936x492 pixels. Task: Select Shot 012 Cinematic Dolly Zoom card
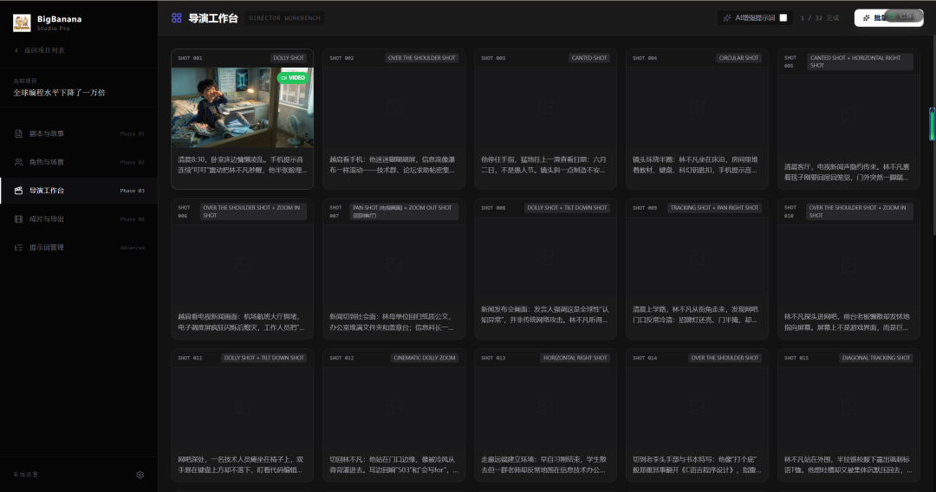click(393, 416)
